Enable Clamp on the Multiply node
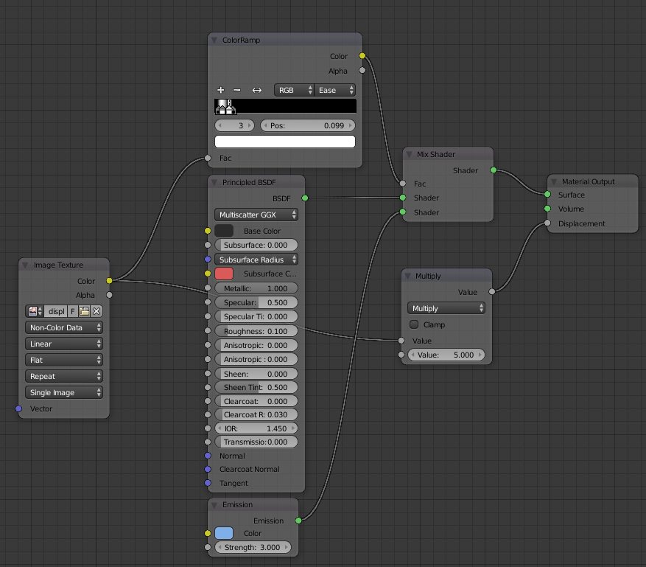646x567 pixels. [414, 324]
